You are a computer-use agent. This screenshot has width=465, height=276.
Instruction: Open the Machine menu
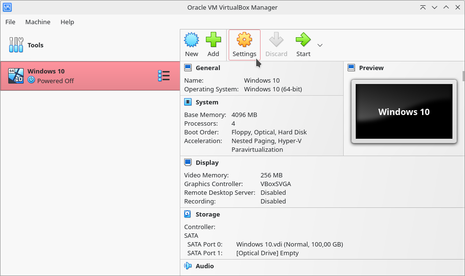pyautogui.click(x=38, y=22)
